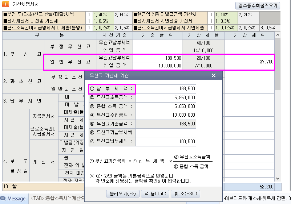Image resolution: width=291 pixels, height=204 pixels.
Task: Click 일반무신고 수입금액 10,000,000 cell
Action: point(157,66)
